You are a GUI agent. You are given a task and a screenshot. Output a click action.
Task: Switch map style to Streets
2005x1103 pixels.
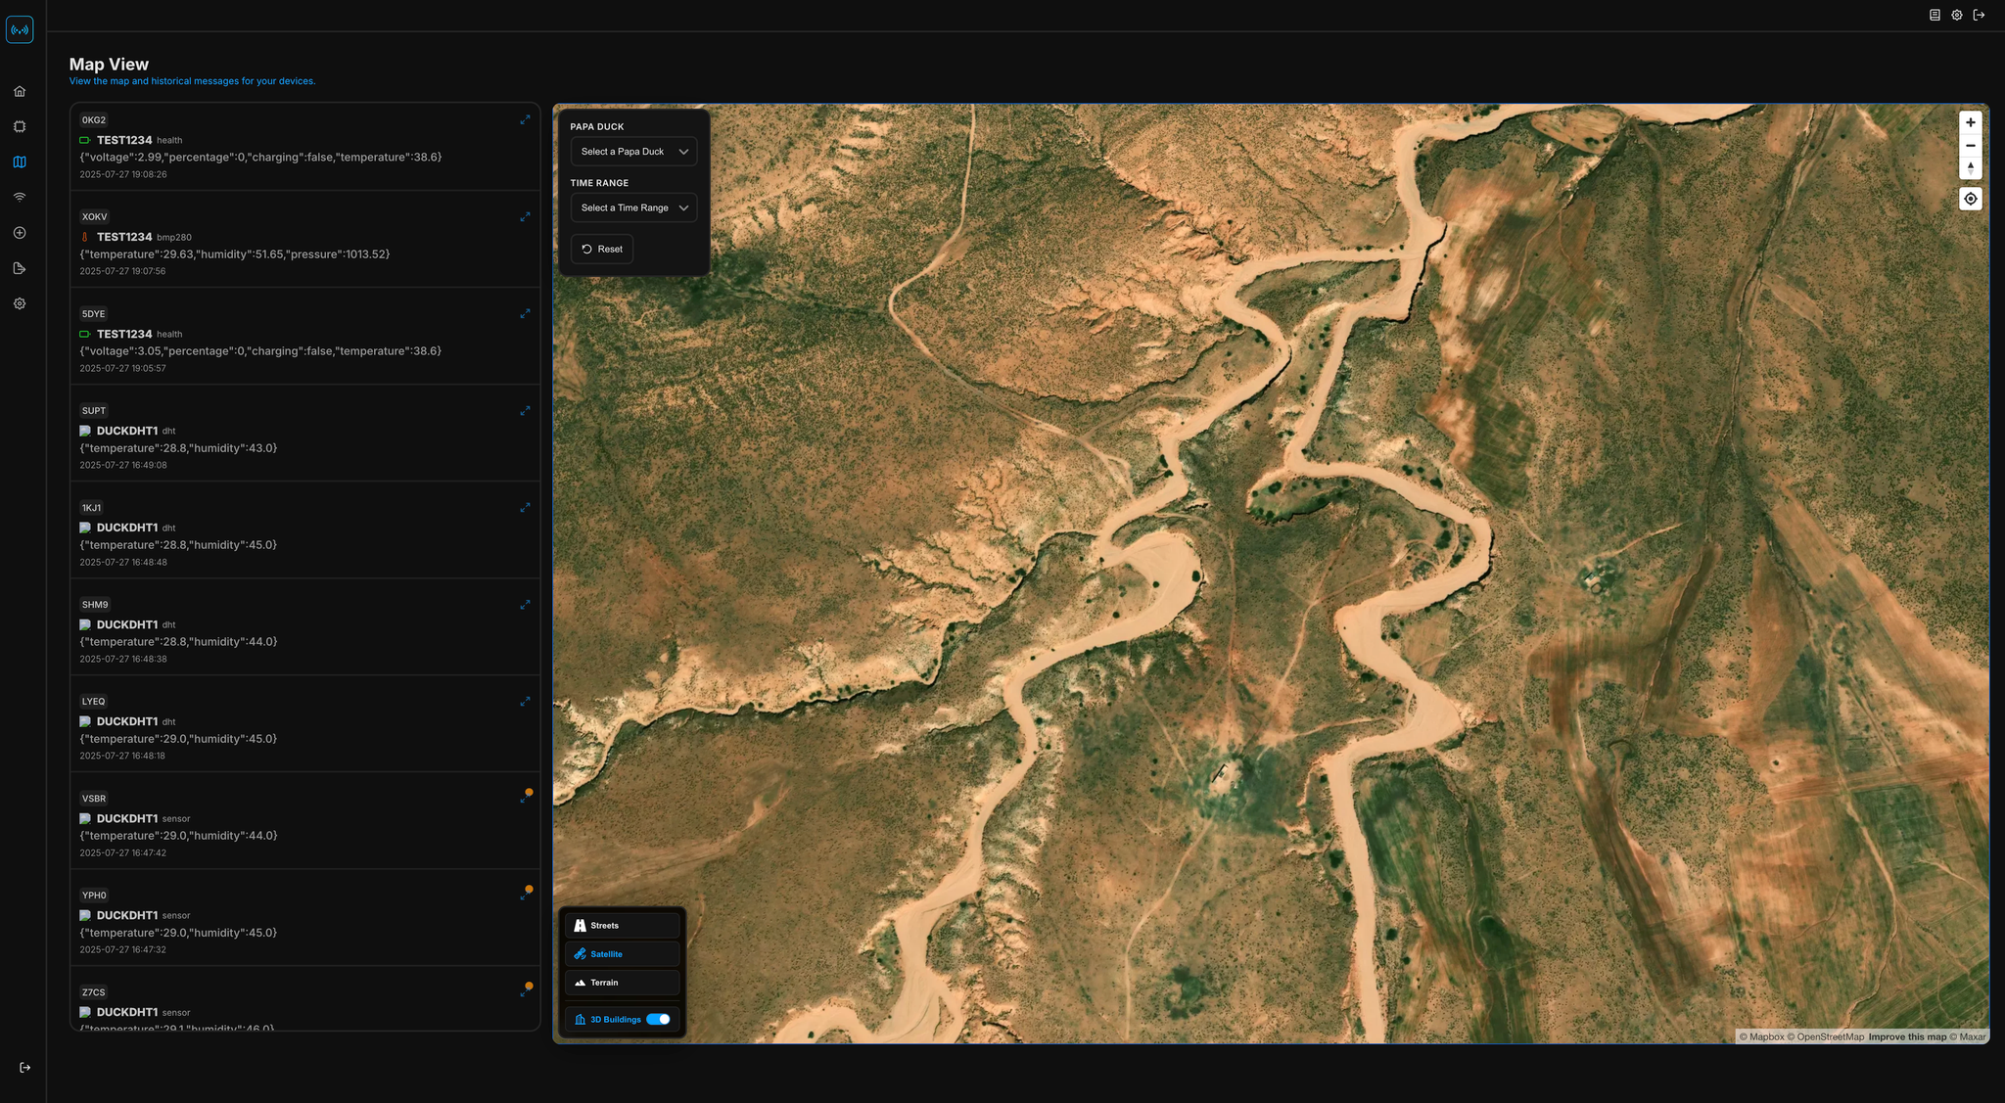[x=622, y=925]
